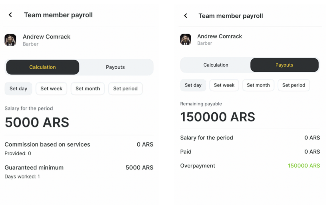Go back using left panel back arrow
This screenshot has width=328, height=205.
tap(10, 15)
